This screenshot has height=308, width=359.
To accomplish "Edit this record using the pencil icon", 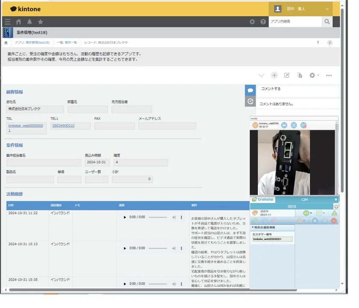I will pyautogui.click(x=287, y=75).
